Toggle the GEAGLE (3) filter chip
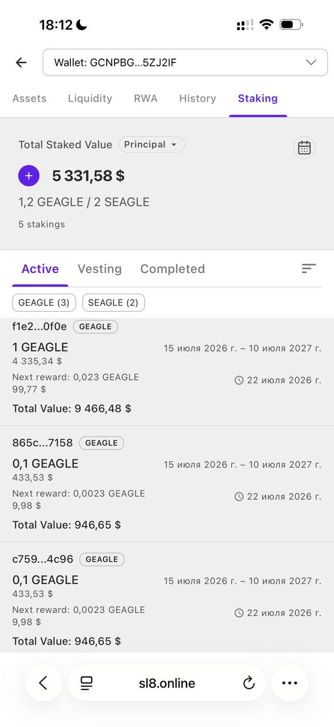The height and width of the screenshot is (727, 334). coord(44,303)
